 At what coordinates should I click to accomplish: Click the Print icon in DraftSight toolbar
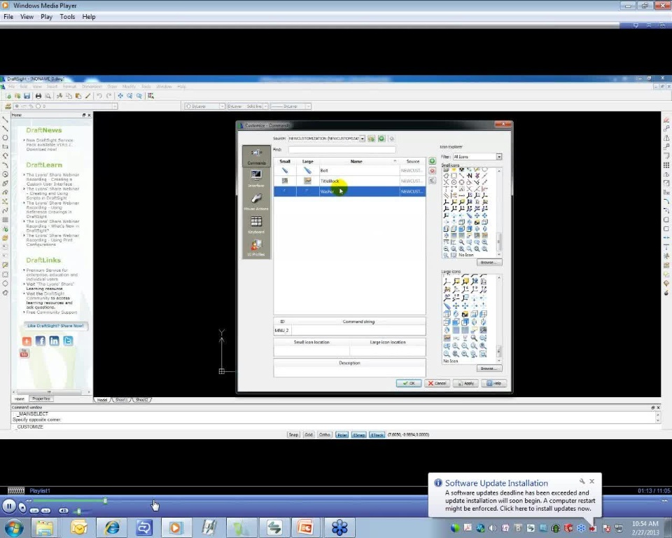(38, 96)
